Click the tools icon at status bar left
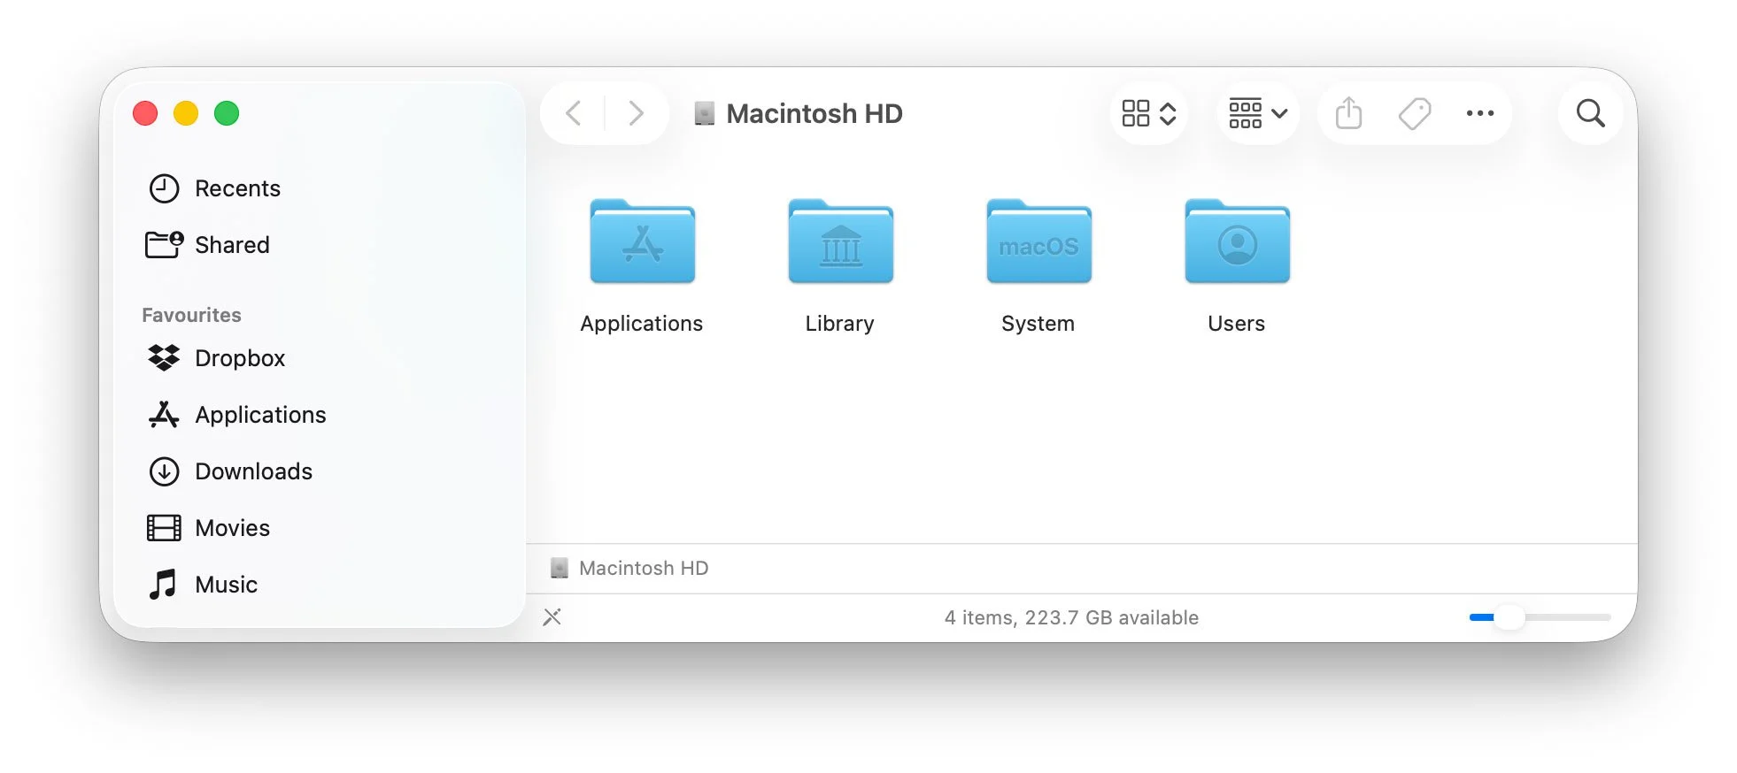This screenshot has height=773, width=1737. 552,617
